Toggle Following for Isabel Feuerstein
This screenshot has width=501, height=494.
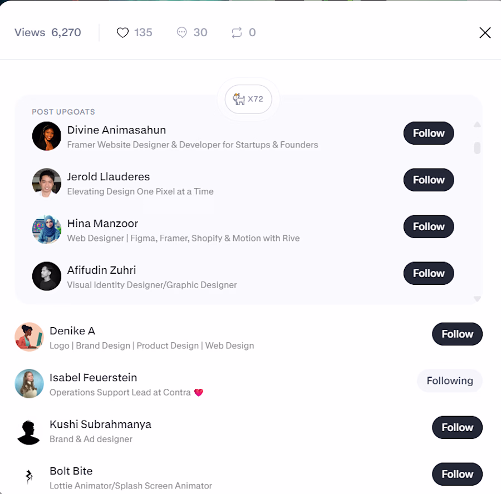pyautogui.click(x=450, y=381)
